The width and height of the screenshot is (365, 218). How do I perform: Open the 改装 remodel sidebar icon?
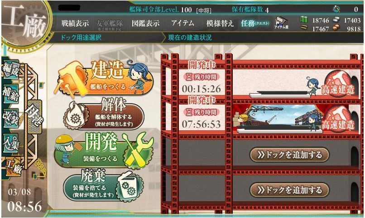[11, 117]
